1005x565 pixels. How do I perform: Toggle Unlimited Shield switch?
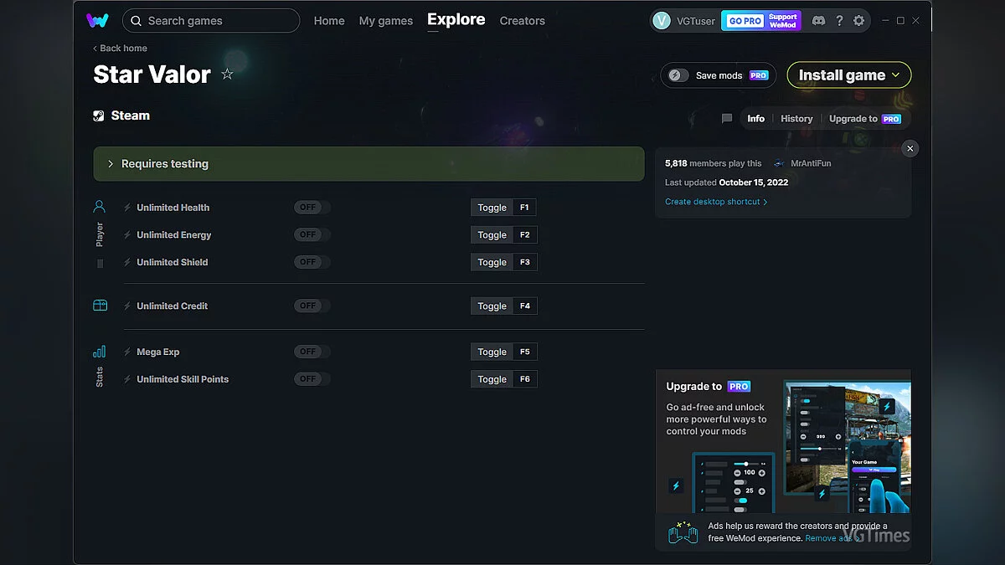pos(312,262)
